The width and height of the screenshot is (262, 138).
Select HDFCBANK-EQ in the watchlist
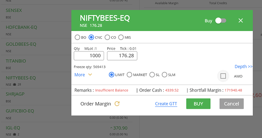click(21, 27)
